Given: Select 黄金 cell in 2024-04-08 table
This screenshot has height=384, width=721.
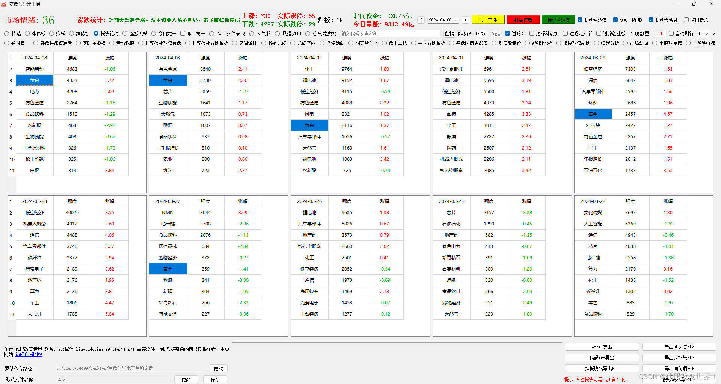Looking at the screenshot, I should (35, 80).
